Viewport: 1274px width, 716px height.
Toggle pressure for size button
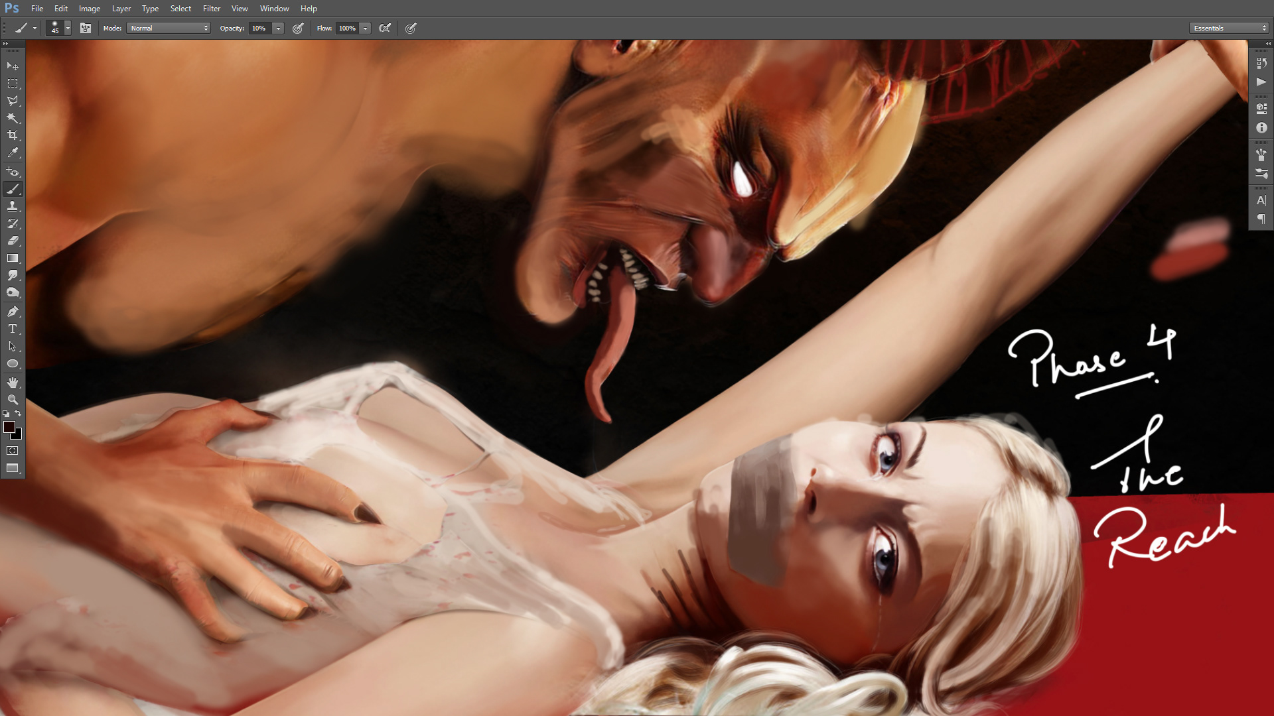click(411, 28)
